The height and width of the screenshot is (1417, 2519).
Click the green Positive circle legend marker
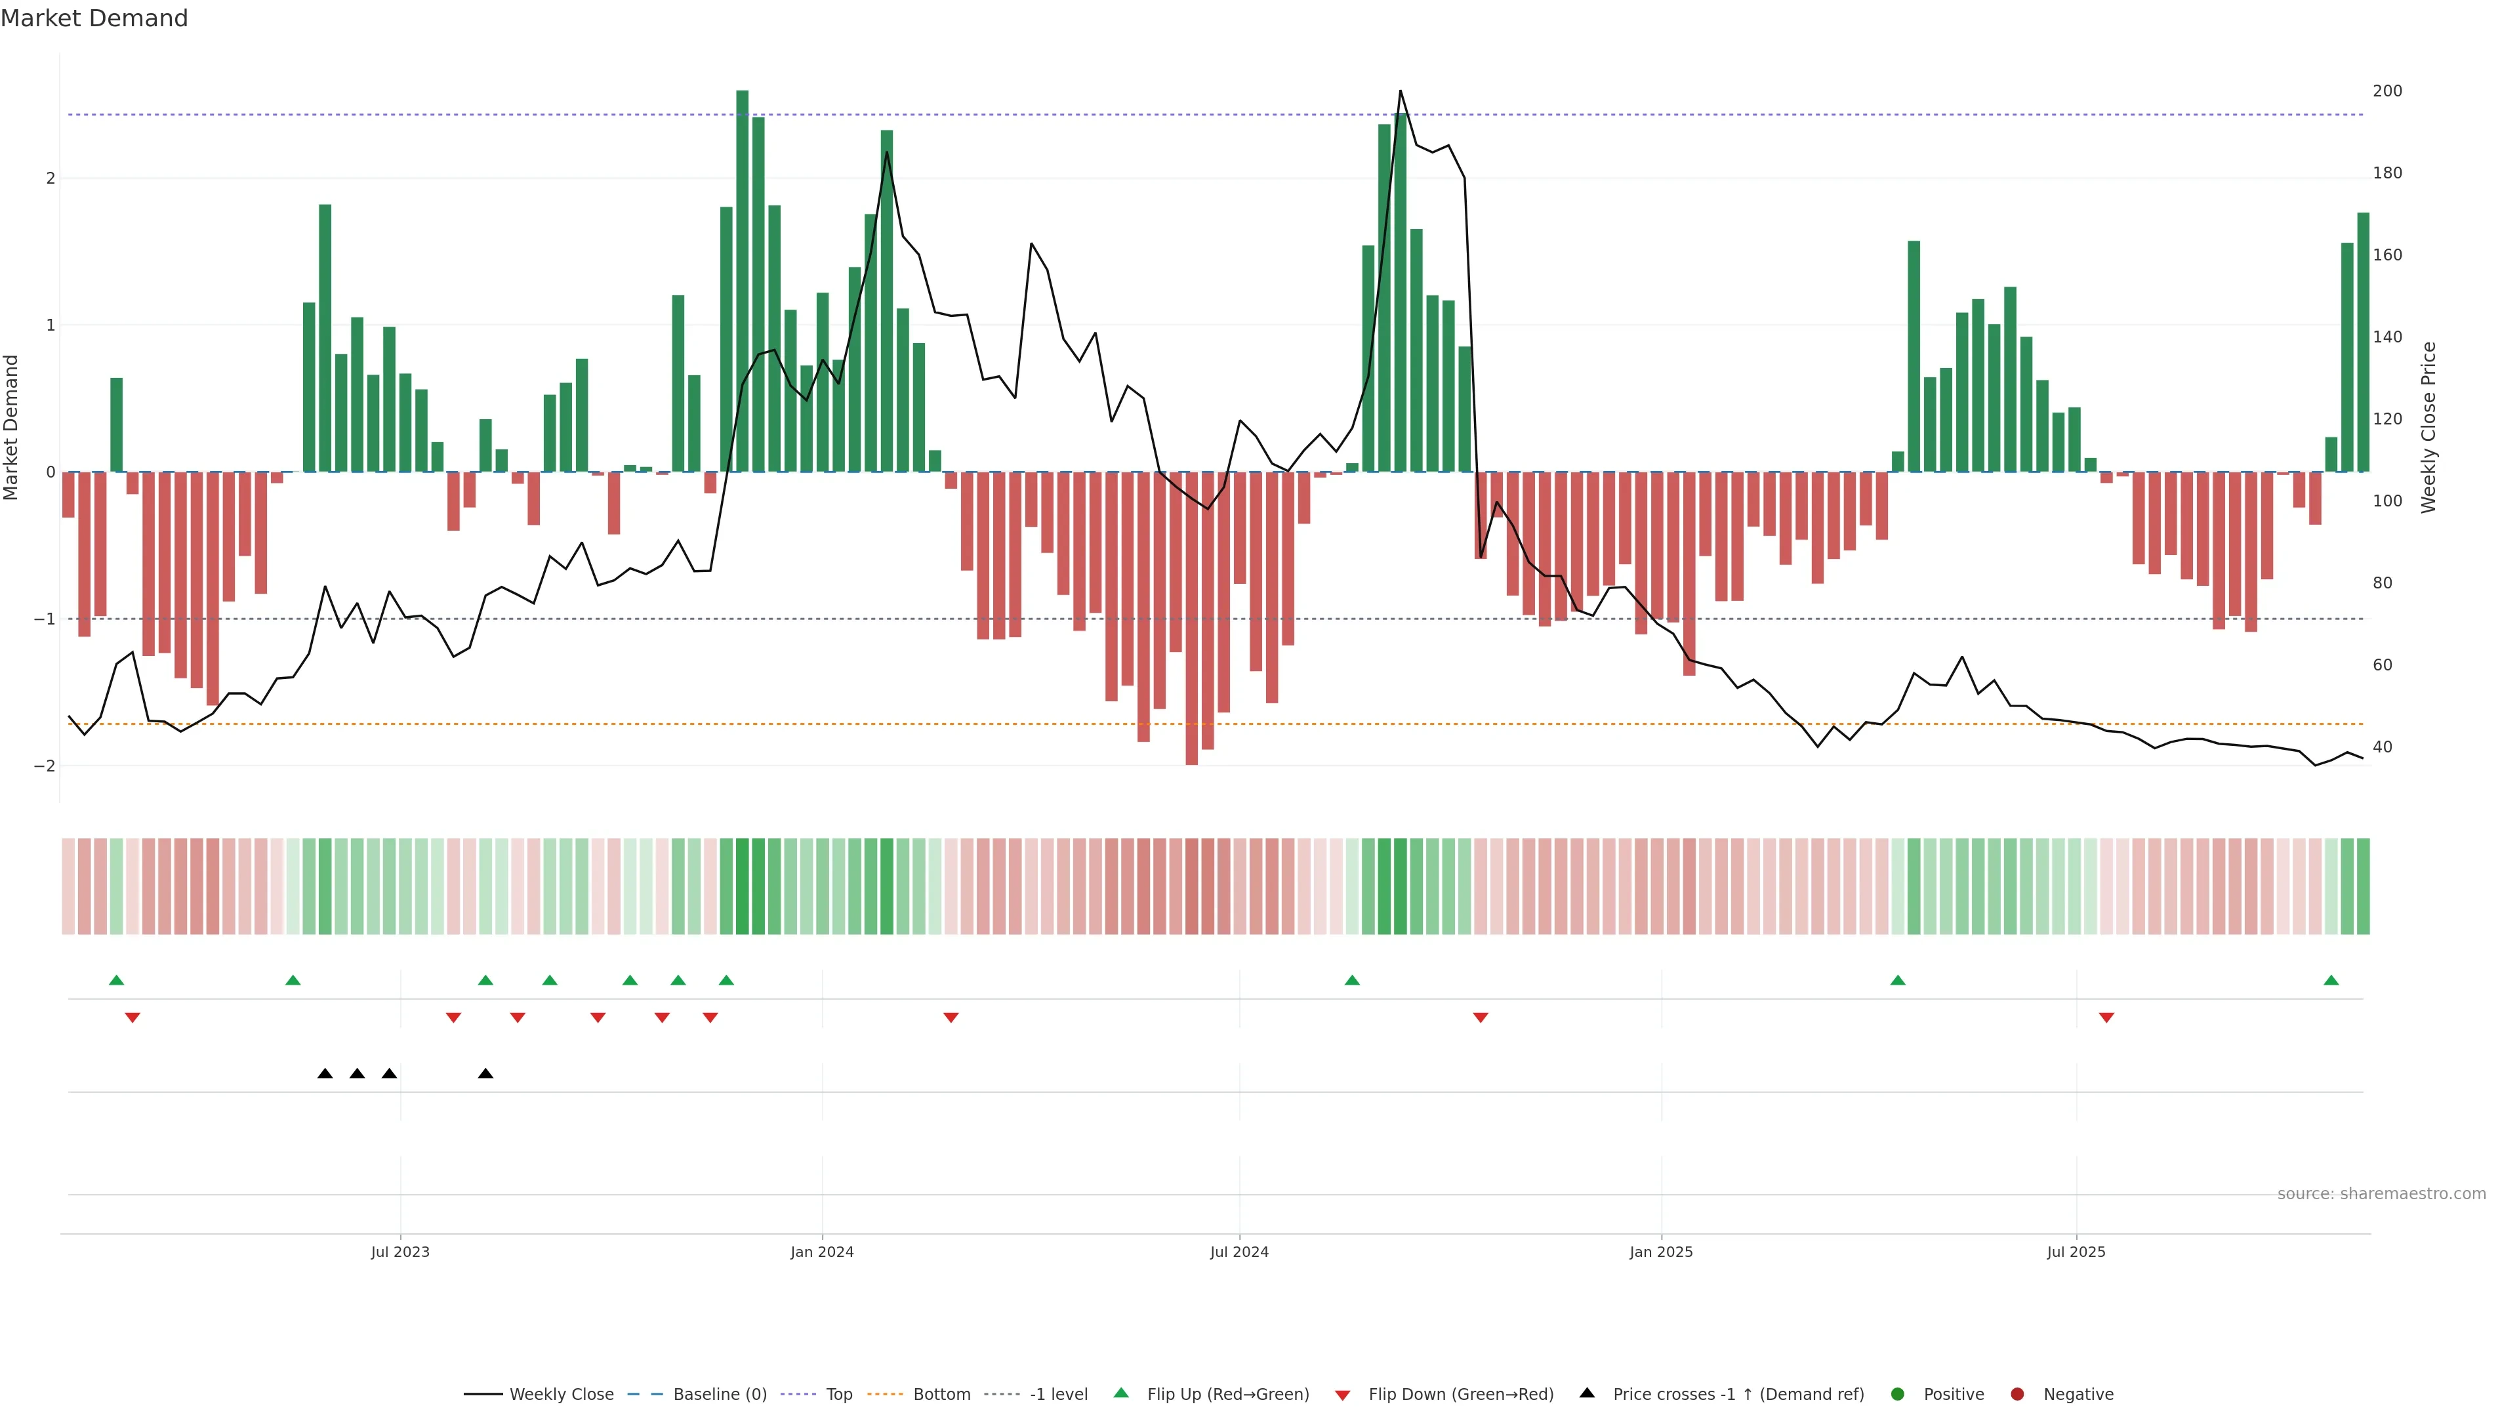click(x=1898, y=1393)
